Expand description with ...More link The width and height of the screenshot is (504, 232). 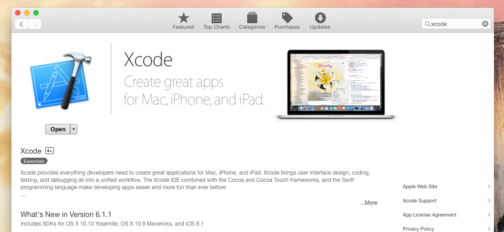tap(369, 203)
